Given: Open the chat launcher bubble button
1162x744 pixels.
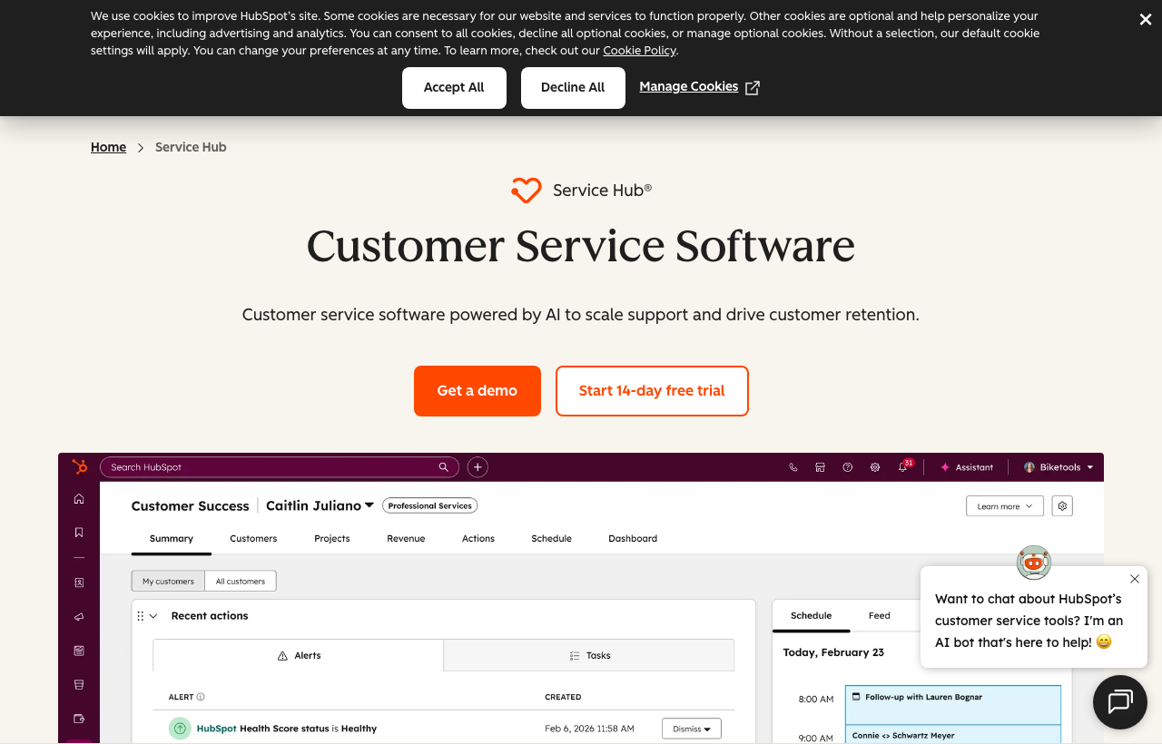Looking at the screenshot, I should 1120,702.
